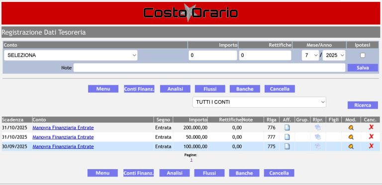Open the Aff. document icon for row 777
The height and width of the screenshot is (185, 382).
287,137
